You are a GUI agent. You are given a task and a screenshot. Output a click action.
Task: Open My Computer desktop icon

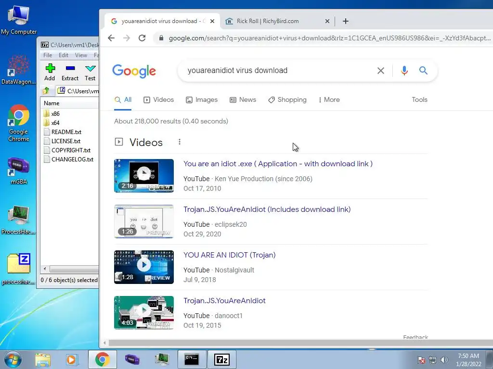[19, 20]
